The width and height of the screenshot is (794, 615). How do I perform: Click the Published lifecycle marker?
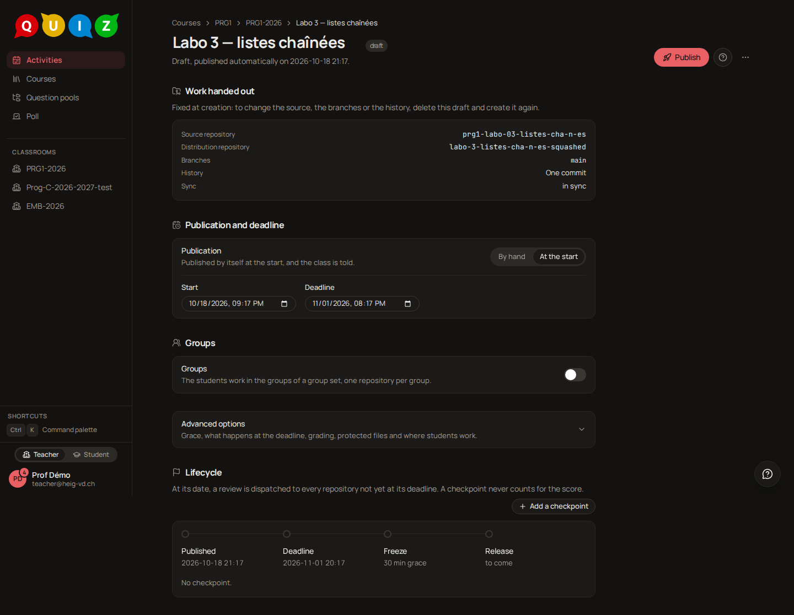[x=185, y=534]
